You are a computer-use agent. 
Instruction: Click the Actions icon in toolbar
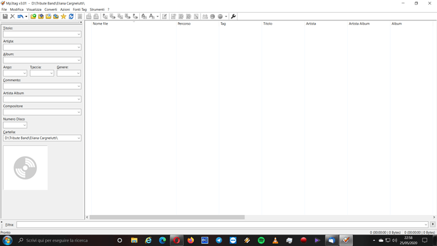pyautogui.click(x=144, y=16)
